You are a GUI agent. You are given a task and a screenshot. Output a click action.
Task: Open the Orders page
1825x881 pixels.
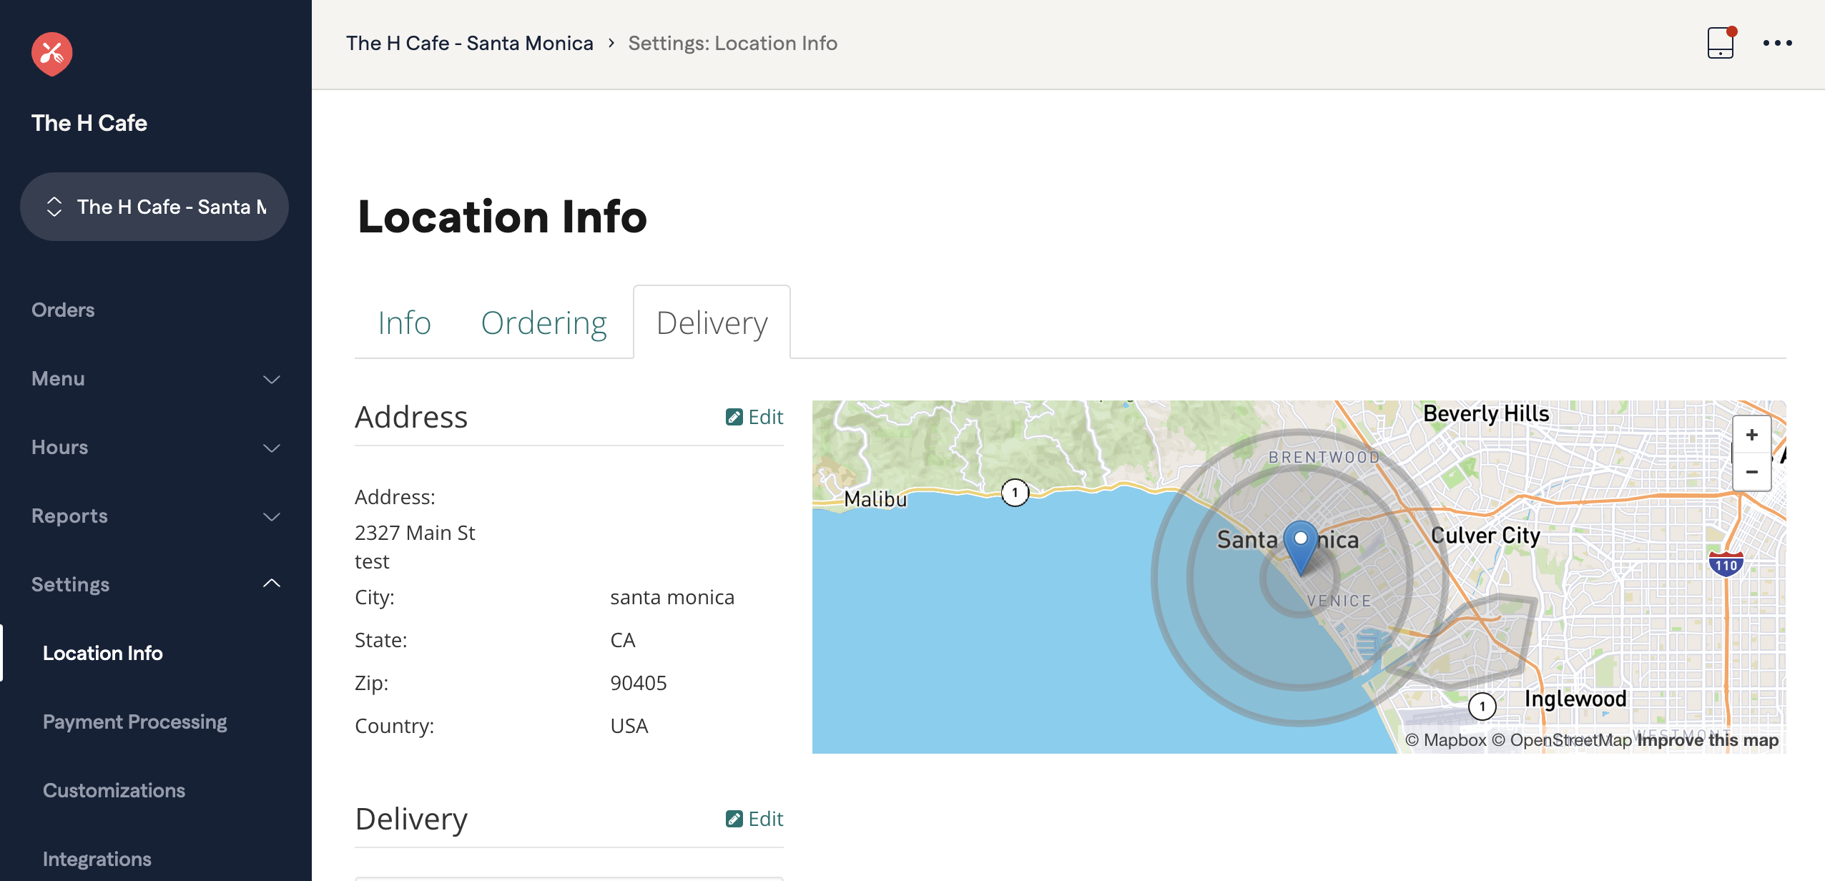[63, 310]
